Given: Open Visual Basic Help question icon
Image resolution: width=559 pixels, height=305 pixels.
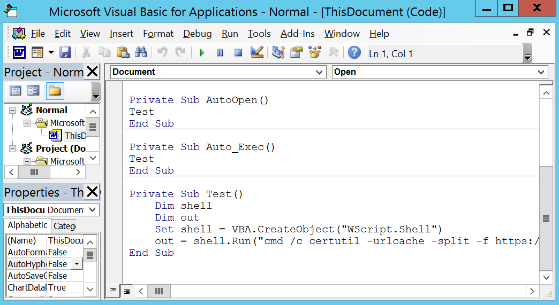Looking at the screenshot, I should click(x=354, y=53).
